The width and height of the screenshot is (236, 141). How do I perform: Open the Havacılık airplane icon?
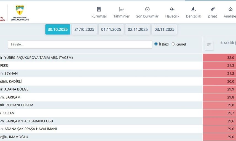click(172, 9)
